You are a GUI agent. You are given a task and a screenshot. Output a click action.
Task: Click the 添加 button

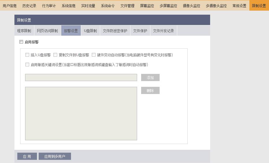(150, 78)
